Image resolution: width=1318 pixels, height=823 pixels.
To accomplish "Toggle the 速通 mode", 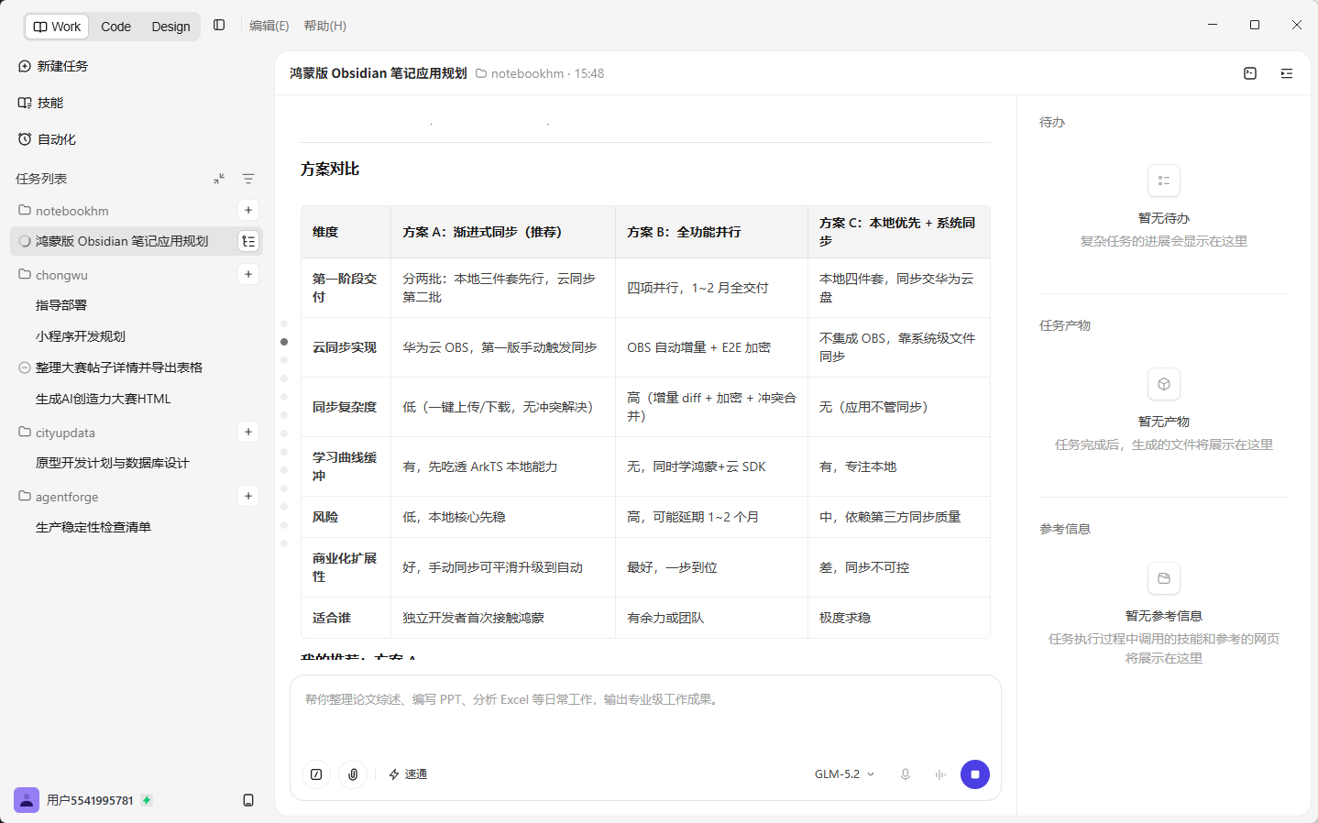I will pos(408,774).
